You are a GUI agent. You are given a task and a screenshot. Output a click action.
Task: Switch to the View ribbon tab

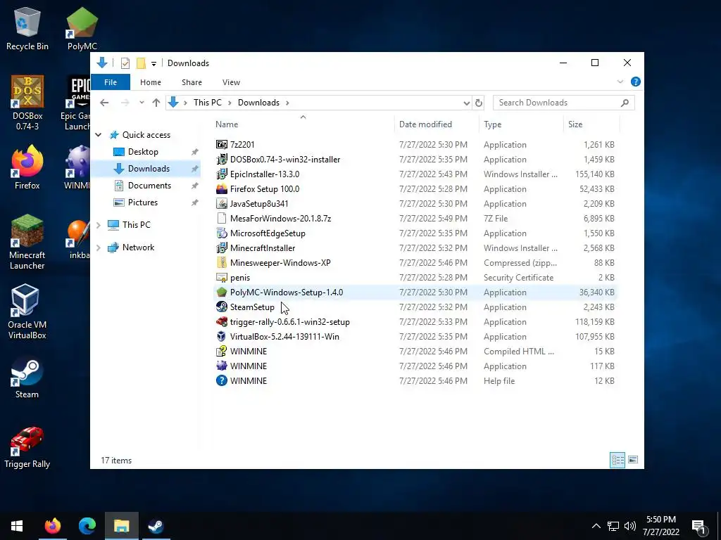(x=231, y=82)
